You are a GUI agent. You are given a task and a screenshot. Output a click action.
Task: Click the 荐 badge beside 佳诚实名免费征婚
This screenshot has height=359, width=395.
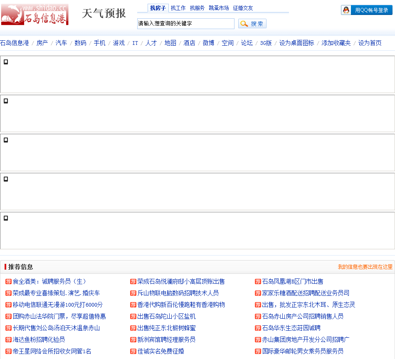(x=133, y=352)
